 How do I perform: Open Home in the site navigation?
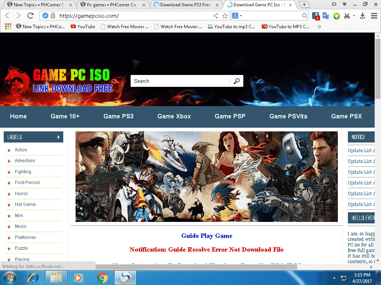click(18, 116)
